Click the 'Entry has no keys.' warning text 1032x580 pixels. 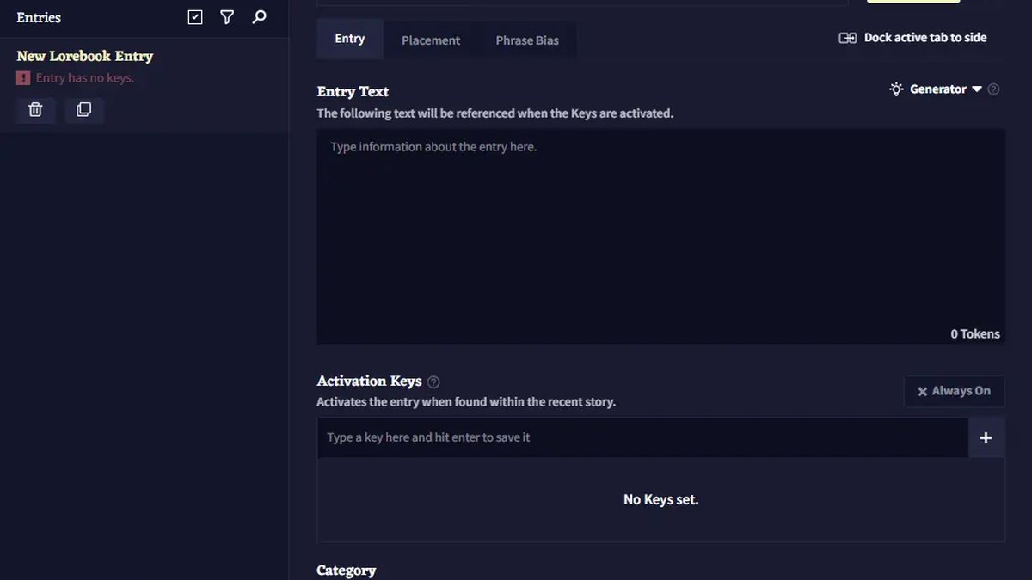click(x=85, y=78)
